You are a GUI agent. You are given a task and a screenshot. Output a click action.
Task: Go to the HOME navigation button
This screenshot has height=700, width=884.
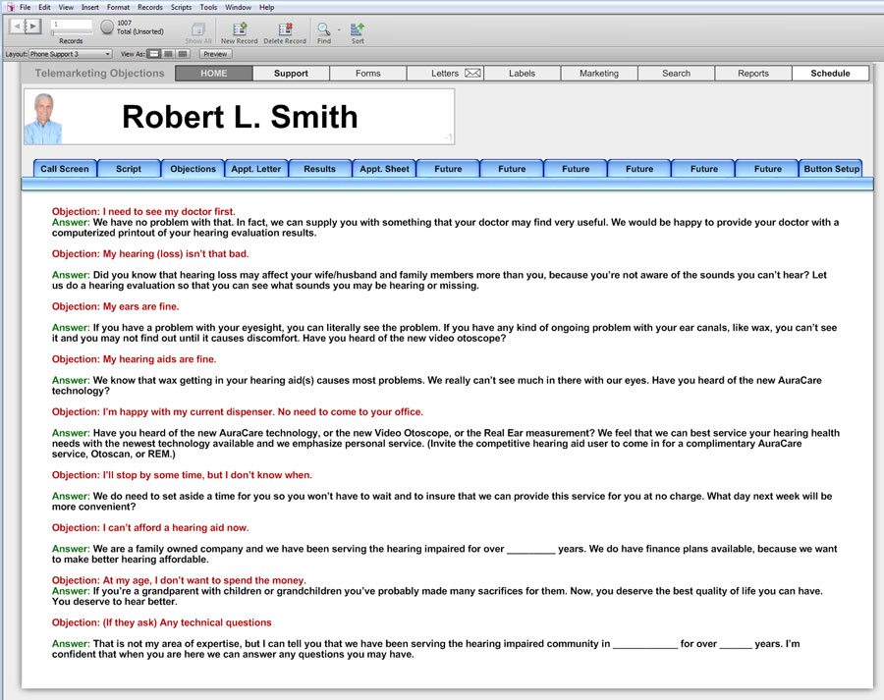click(214, 74)
